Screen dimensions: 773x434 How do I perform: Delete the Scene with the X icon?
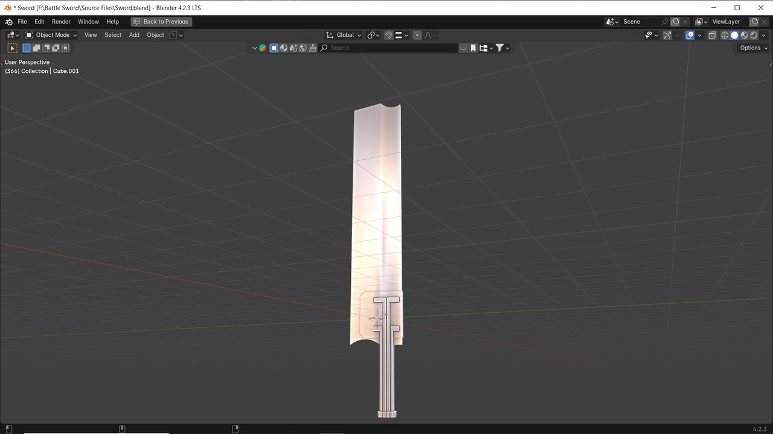pyautogui.click(x=685, y=22)
